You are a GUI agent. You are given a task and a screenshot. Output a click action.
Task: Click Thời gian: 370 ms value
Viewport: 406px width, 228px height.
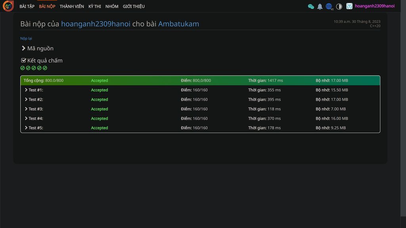pos(264,118)
